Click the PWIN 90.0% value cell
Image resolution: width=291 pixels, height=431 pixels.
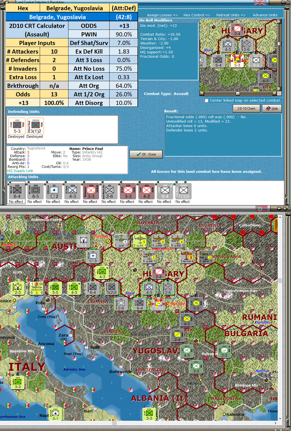coord(124,34)
